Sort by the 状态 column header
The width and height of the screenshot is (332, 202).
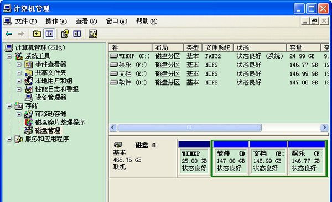pos(260,47)
